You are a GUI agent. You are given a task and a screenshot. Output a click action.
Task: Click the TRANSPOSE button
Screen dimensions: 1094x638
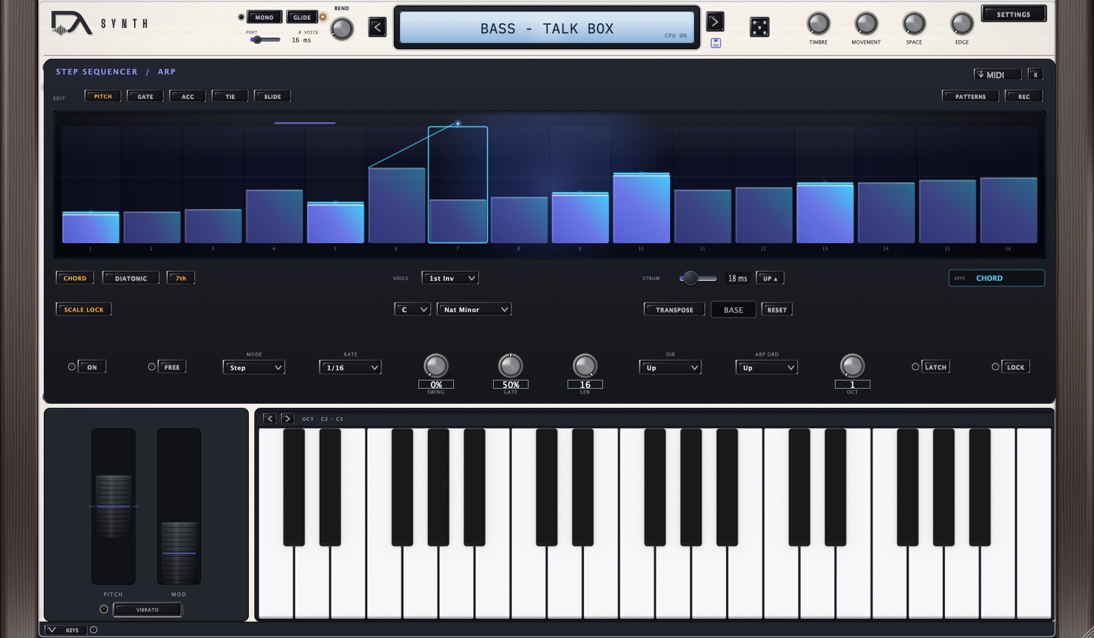(x=674, y=309)
